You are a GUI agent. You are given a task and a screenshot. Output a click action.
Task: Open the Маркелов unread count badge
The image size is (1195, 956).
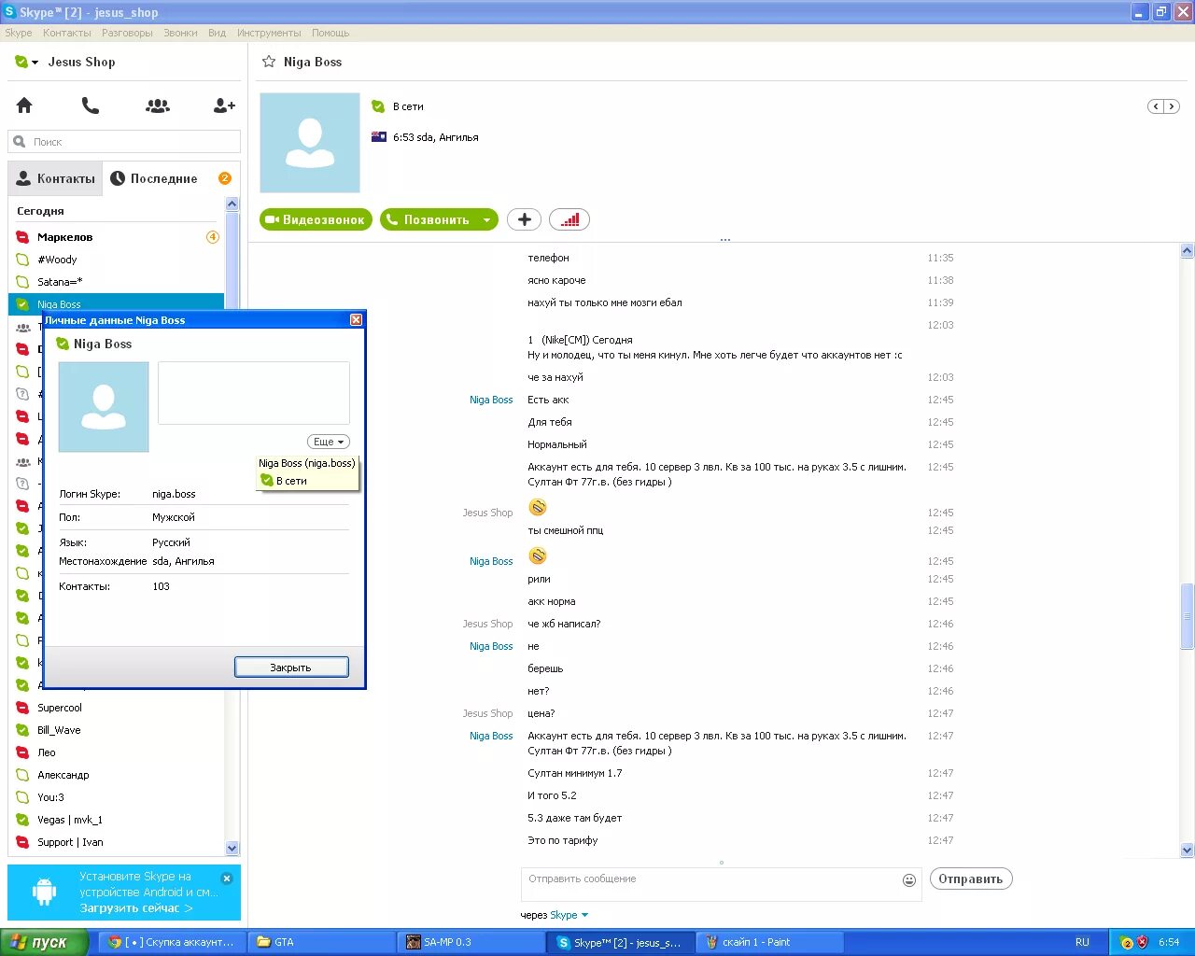[213, 237]
